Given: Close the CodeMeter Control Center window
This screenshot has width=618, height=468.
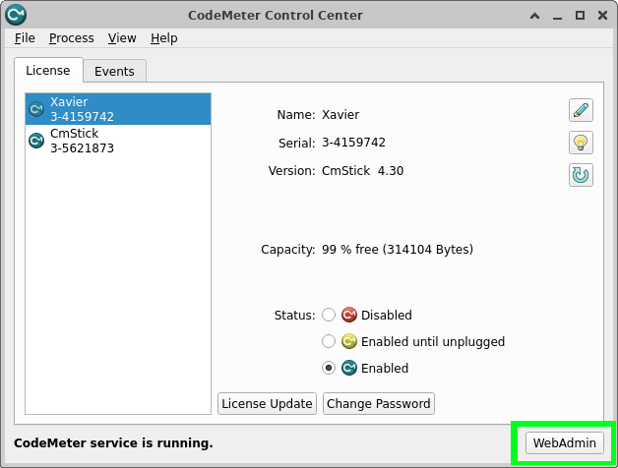Looking at the screenshot, I should [602, 16].
